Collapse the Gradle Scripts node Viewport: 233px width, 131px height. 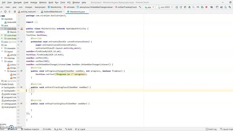click(0, 84)
